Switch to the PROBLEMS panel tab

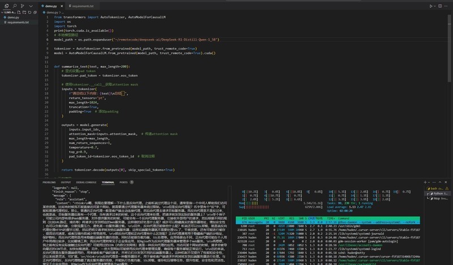[49, 182]
